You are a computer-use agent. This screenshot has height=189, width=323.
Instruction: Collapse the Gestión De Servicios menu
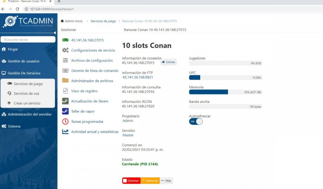[x=24, y=73]
